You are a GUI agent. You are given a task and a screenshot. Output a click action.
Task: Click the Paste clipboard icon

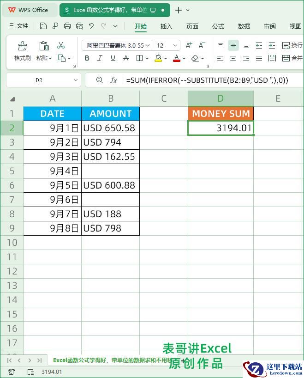44,46
